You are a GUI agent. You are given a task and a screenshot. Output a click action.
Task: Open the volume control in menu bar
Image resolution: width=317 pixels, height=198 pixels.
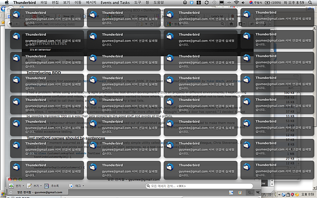243,2
